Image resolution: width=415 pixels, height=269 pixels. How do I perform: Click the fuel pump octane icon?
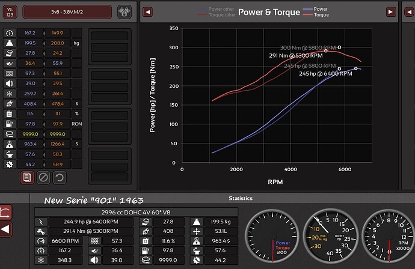(10, 123)
